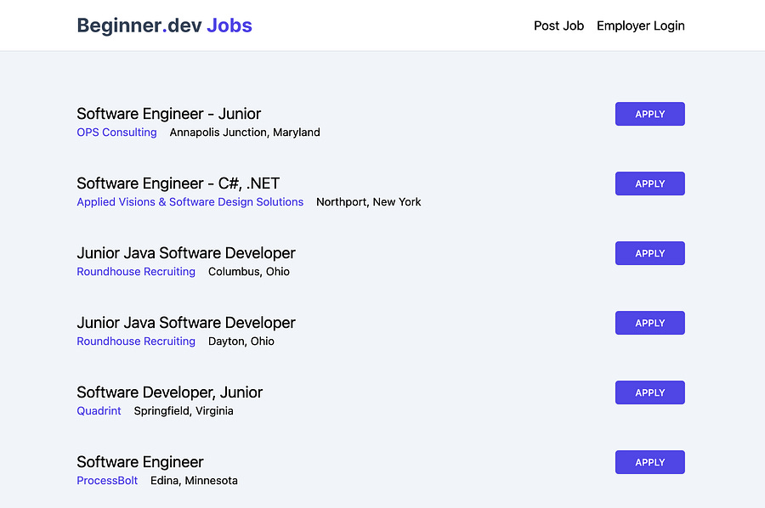Apply to Software Developer, Junior at Quadrint
Image resolution: width=765 pixels, height=508 pixels.
pyautogui.click(x=650, y=392)
